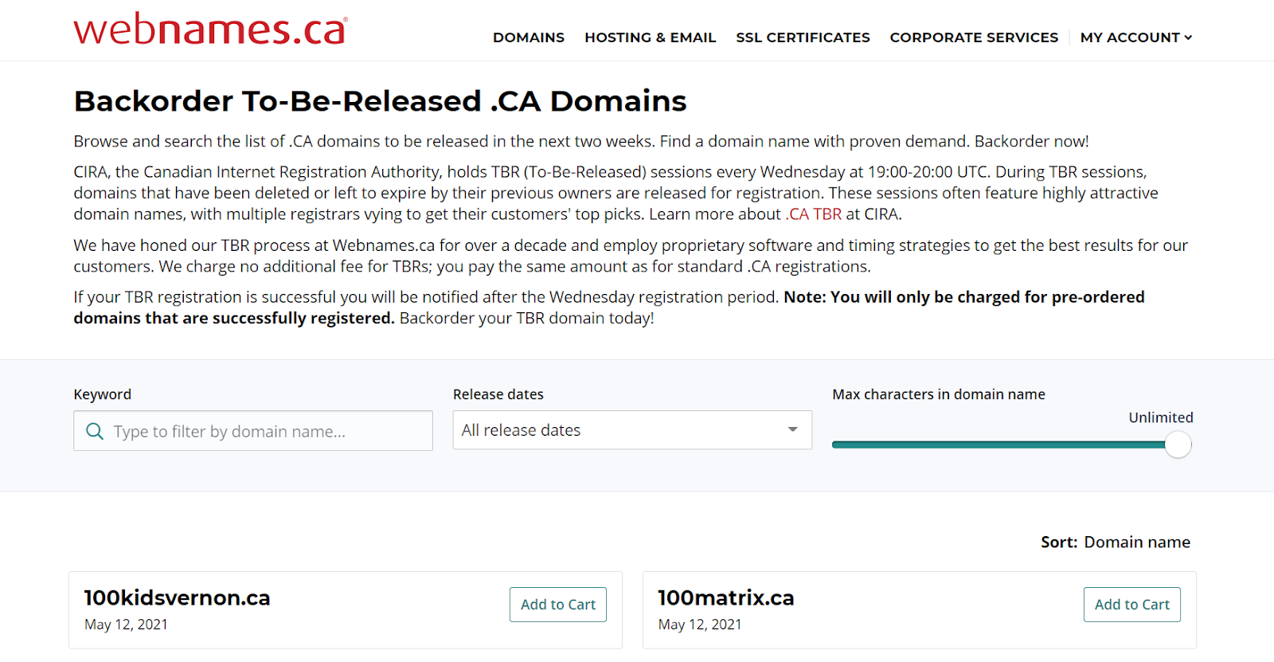
Task: Add 100matrix.ca to cart
Action: (x=1131, y=605)
